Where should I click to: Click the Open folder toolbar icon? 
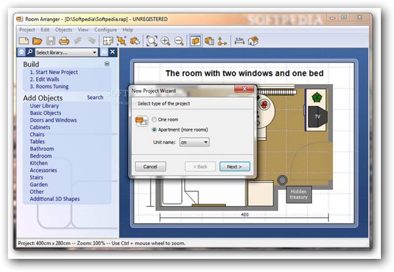coord(37,41)
